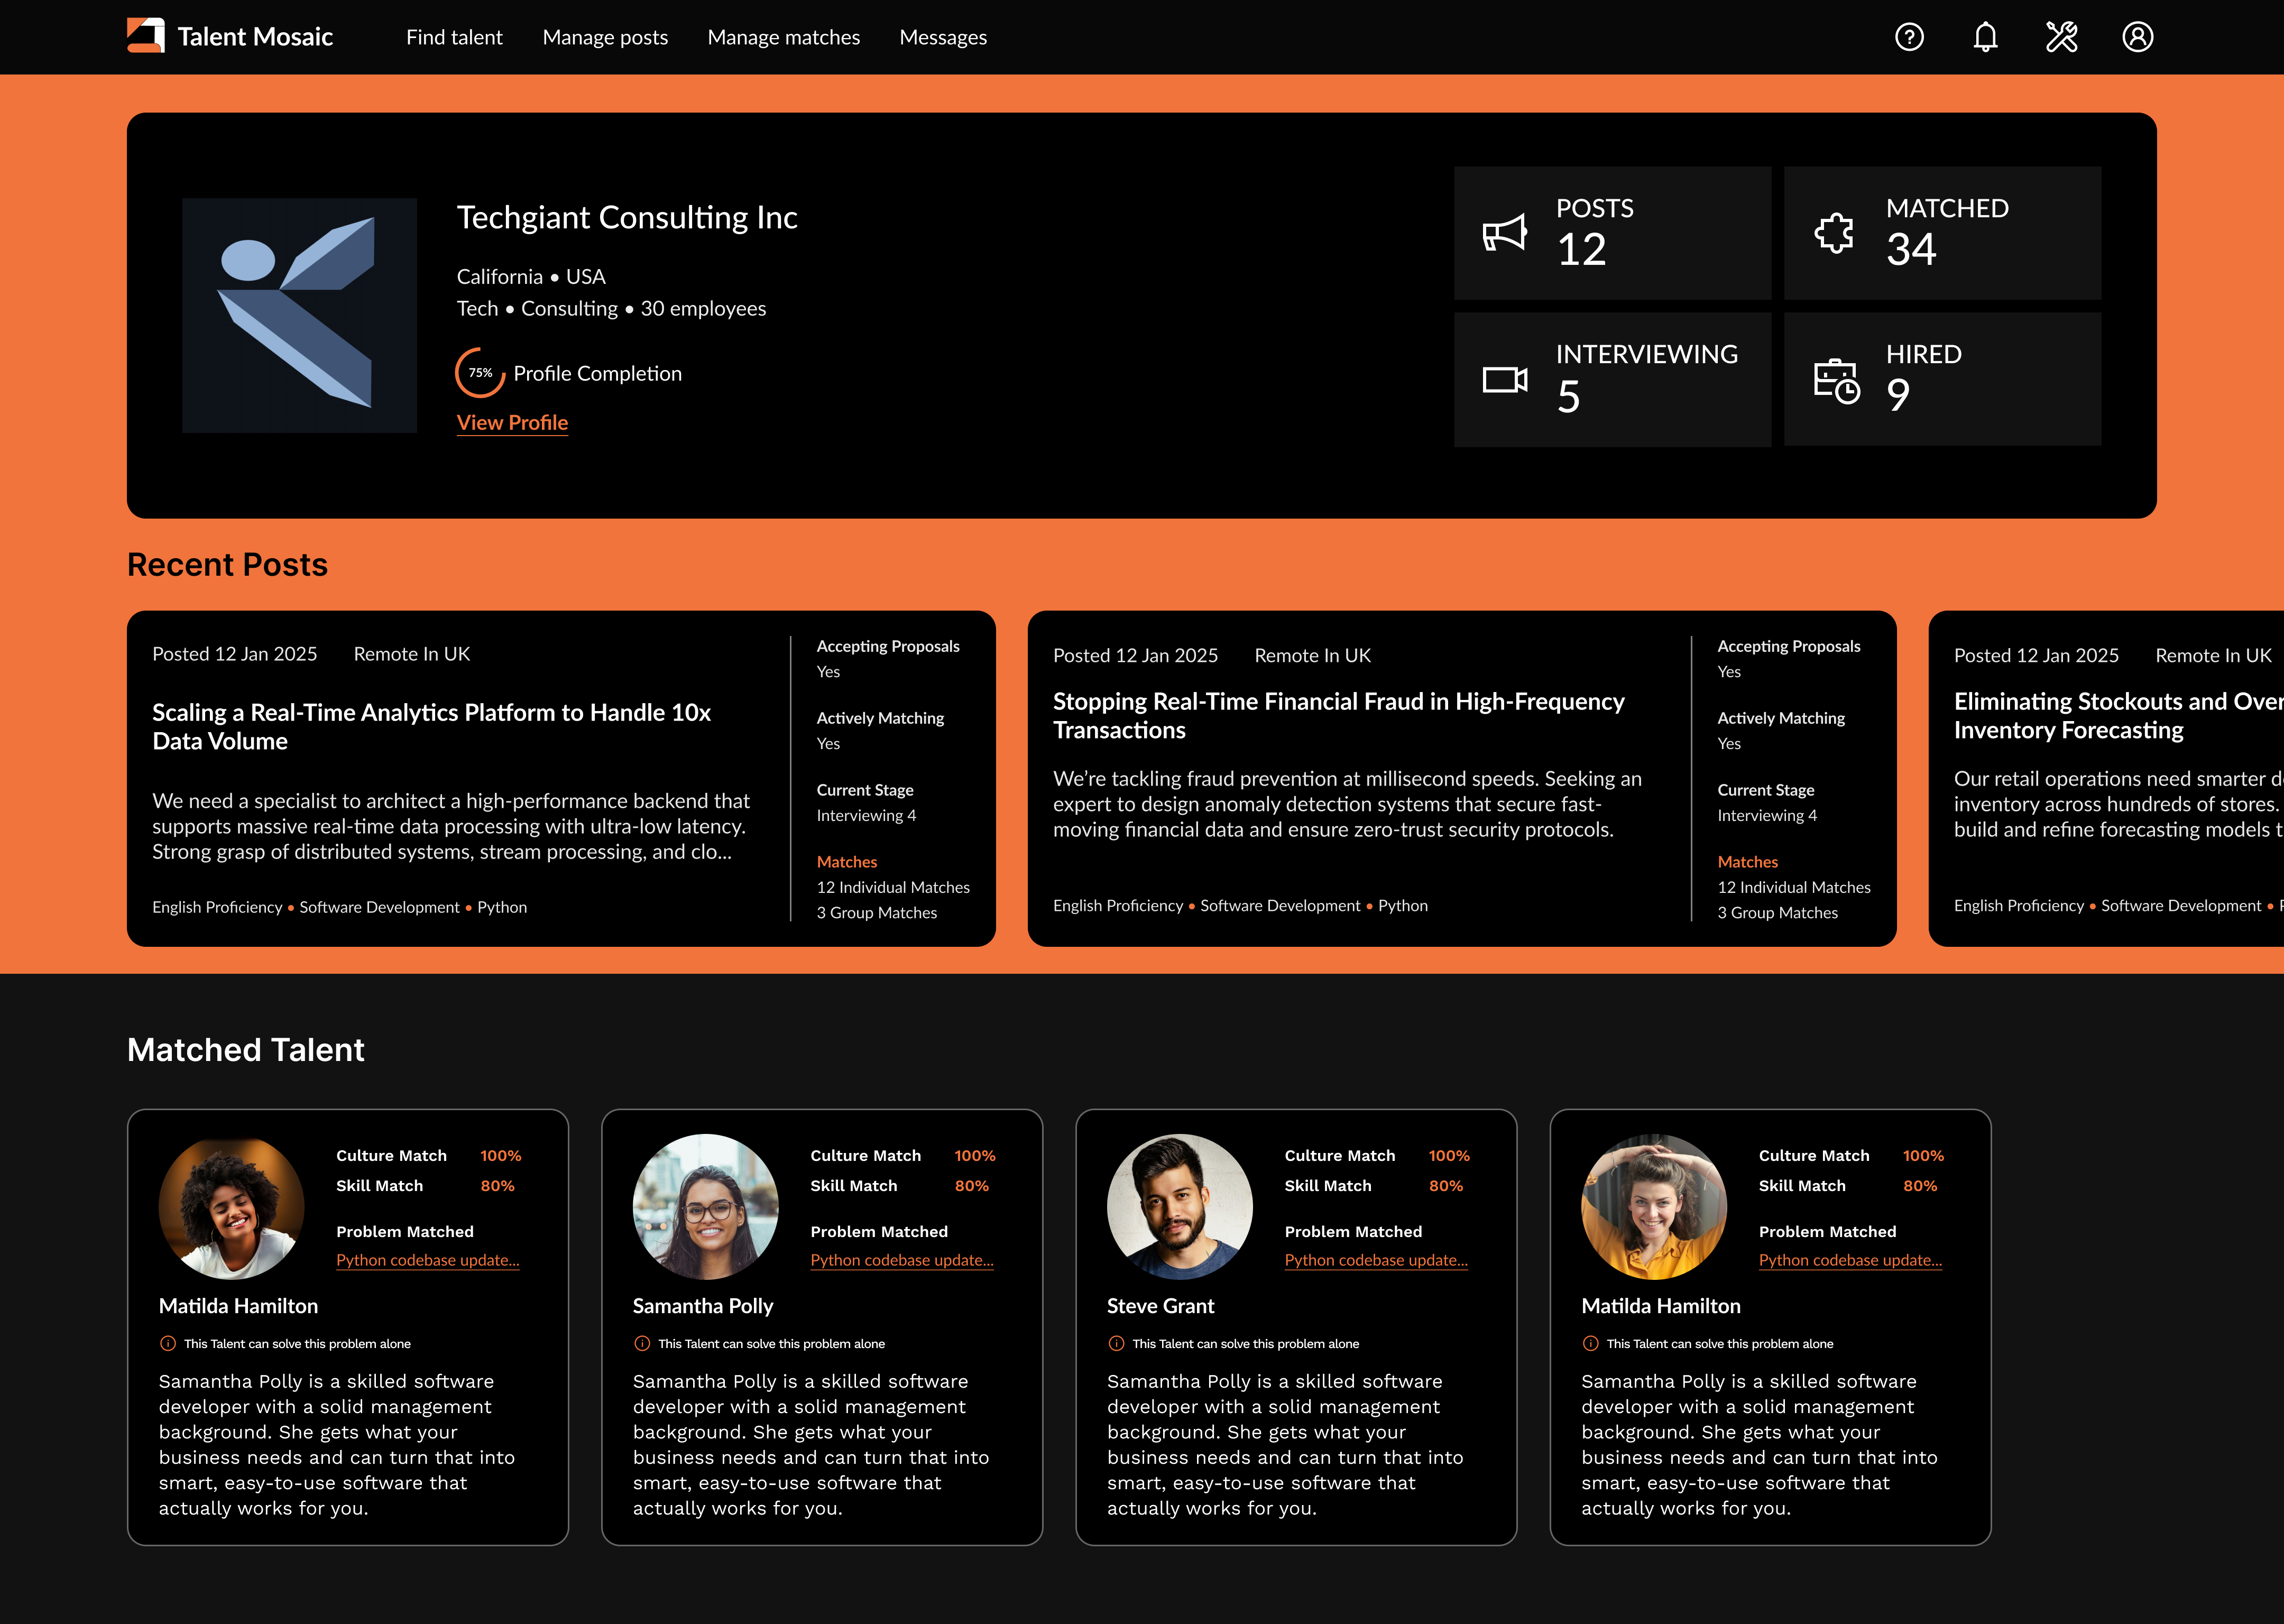Click the Hired calendar clock icon
Viewport: 2284px width, 1624px height.
pyautogui.click(x=1836, y=380)
